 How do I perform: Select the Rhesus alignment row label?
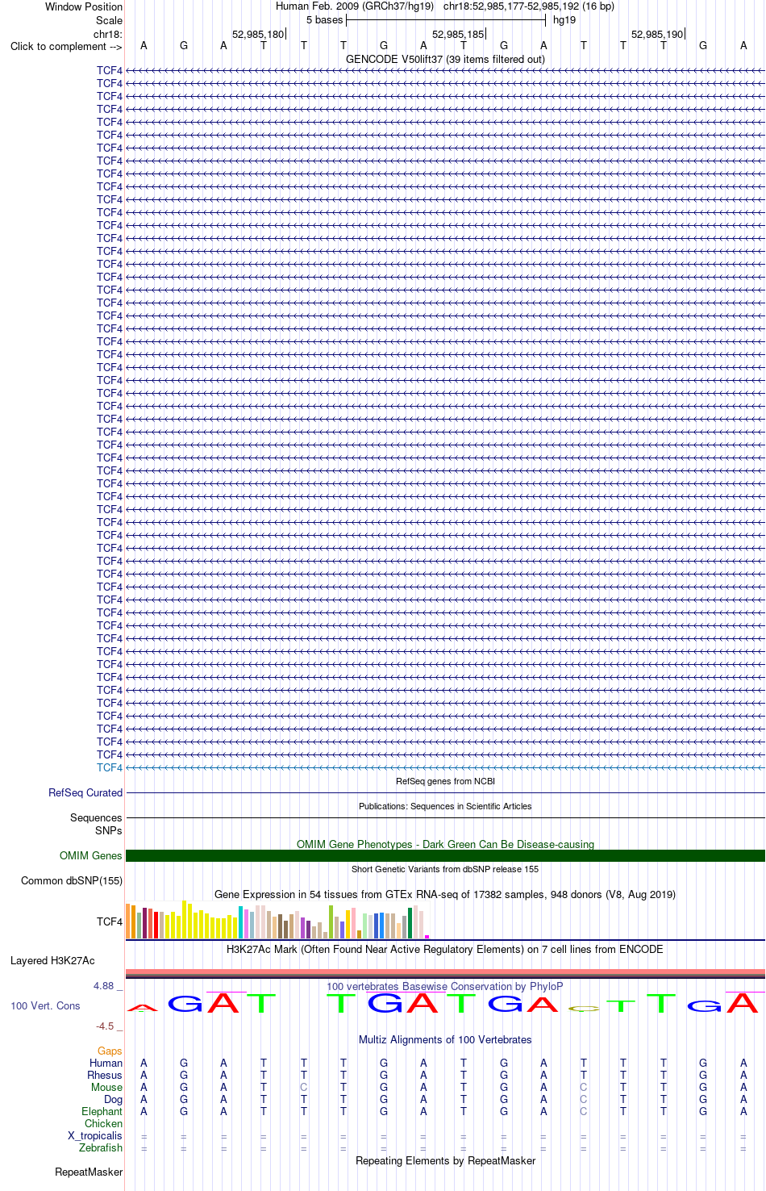coord(105,1075)
